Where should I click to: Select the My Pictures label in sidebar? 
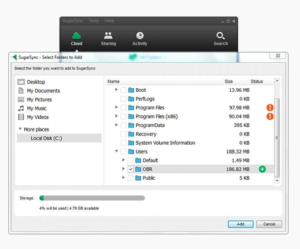pos(39,99)
